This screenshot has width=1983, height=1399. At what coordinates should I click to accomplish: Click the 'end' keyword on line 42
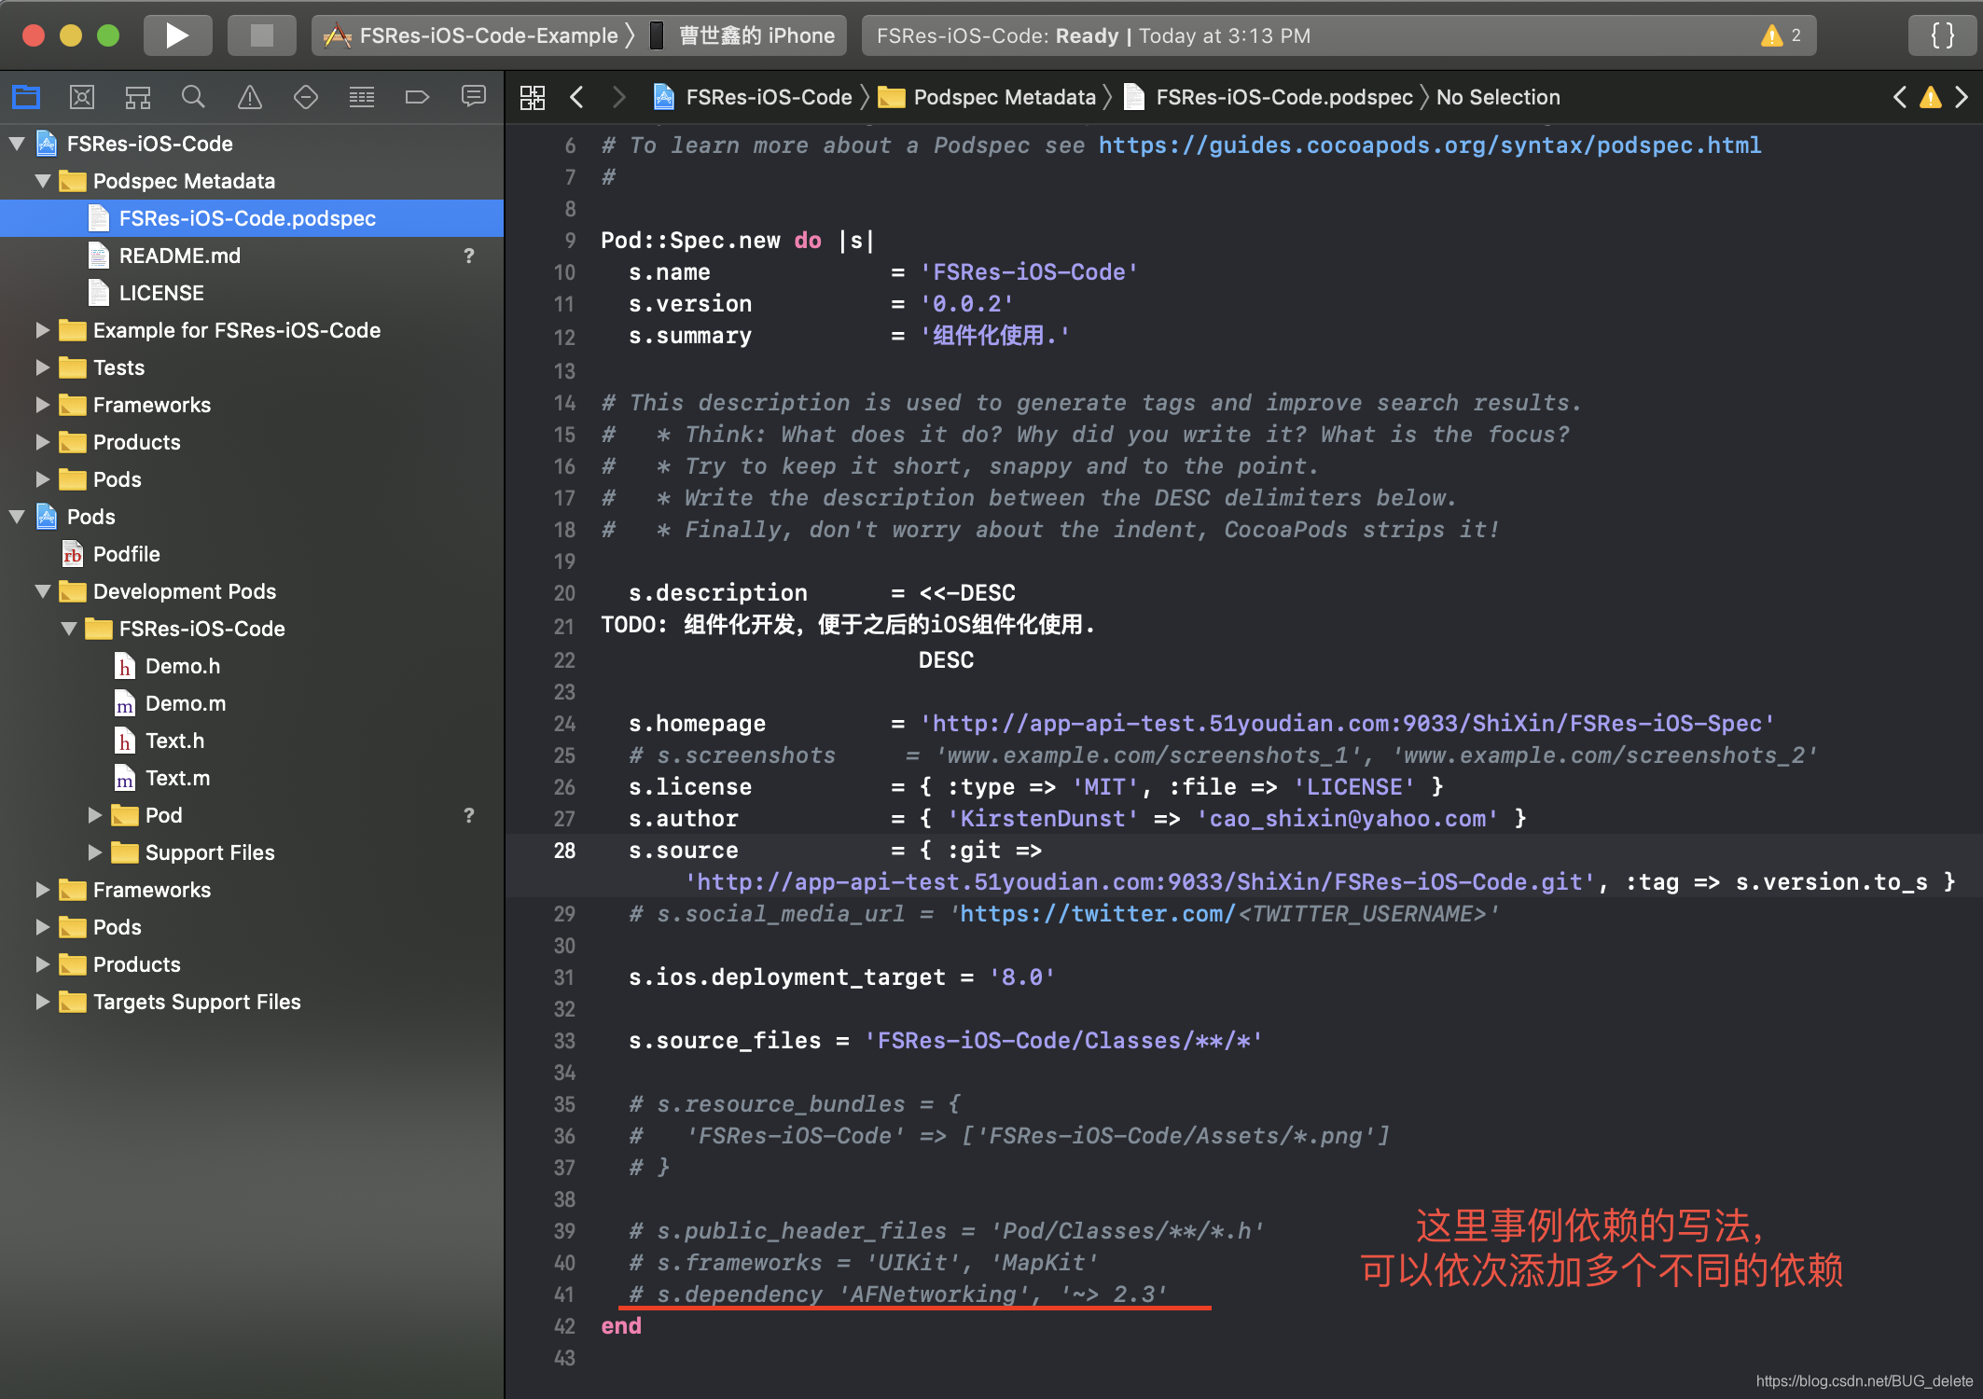pos(621,1326)
